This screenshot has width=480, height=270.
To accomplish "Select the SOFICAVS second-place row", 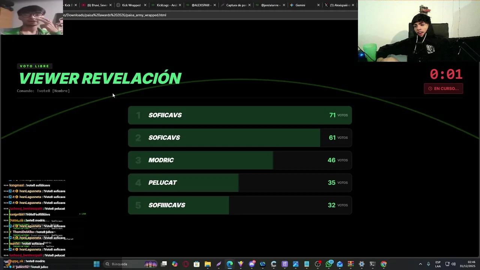I will pos(240,138).
